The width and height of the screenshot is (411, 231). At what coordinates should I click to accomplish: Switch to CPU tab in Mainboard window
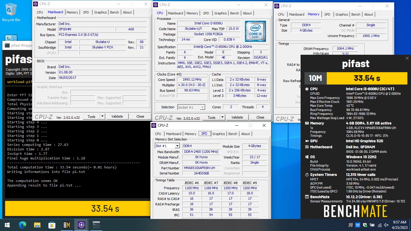click(x=40, y=12)
